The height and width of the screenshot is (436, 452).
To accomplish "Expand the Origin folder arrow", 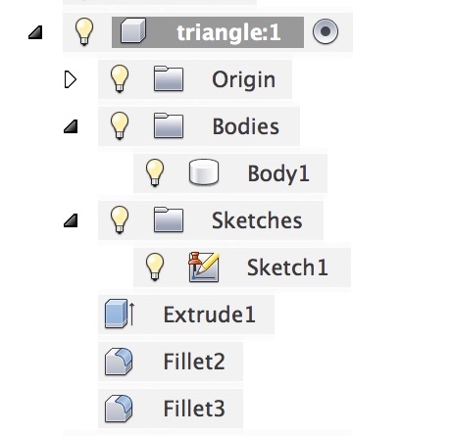I will click(71, 79).
